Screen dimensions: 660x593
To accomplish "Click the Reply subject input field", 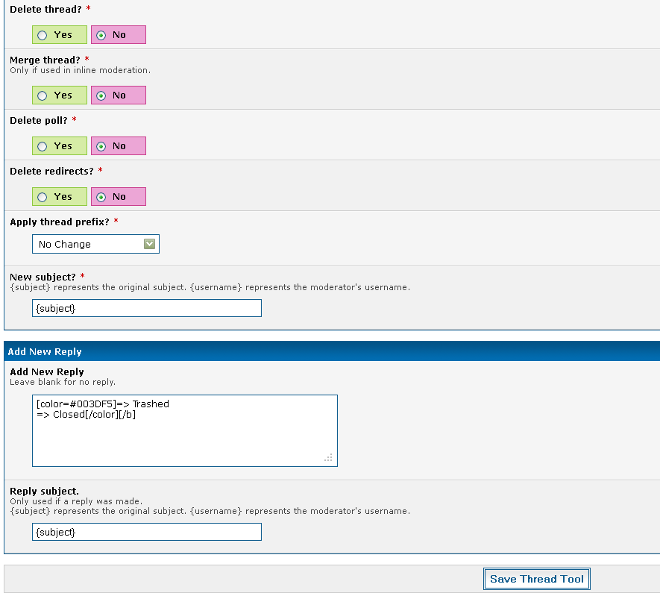I will coord(146,532).
